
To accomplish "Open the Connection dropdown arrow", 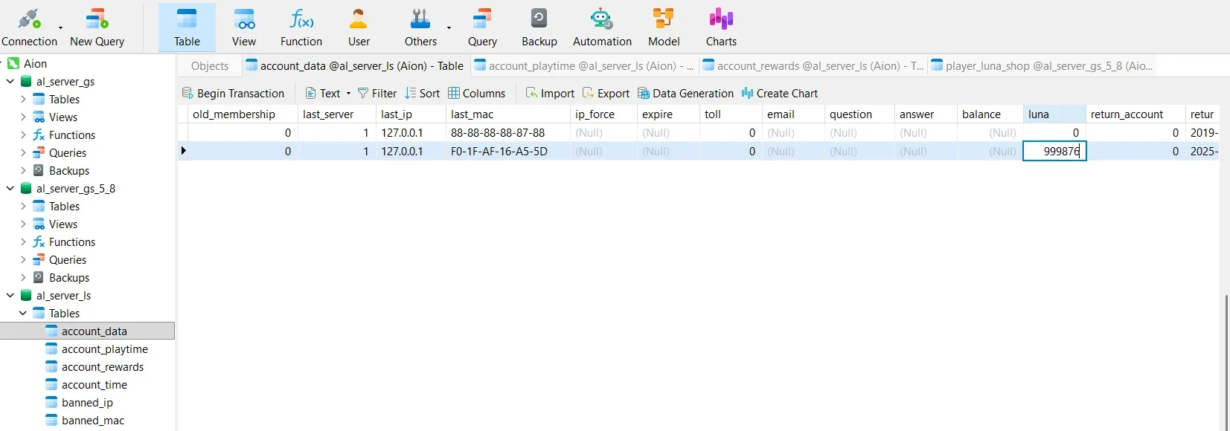I will tap(60, 27).
